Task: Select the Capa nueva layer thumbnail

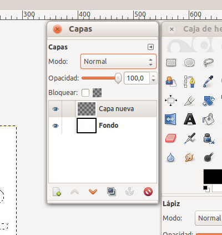Action: point(87,109)
